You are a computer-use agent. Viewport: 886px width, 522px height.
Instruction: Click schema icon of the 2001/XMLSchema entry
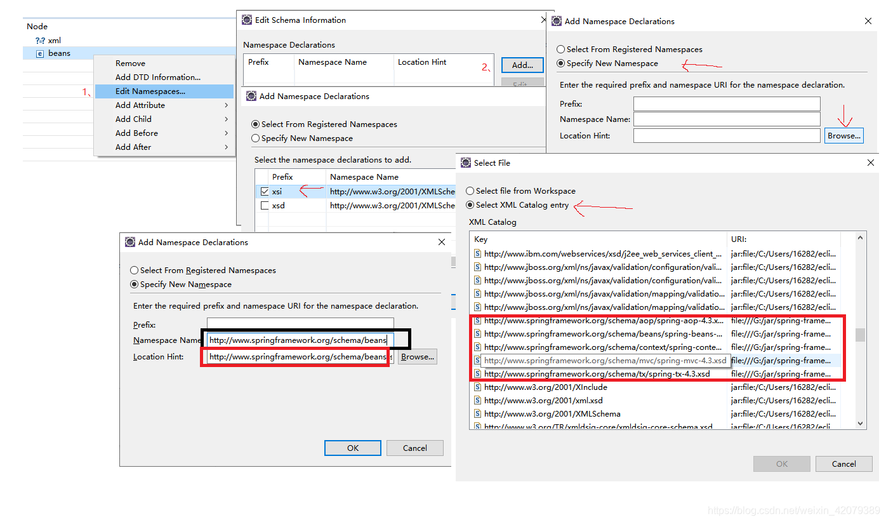point(478,413)
